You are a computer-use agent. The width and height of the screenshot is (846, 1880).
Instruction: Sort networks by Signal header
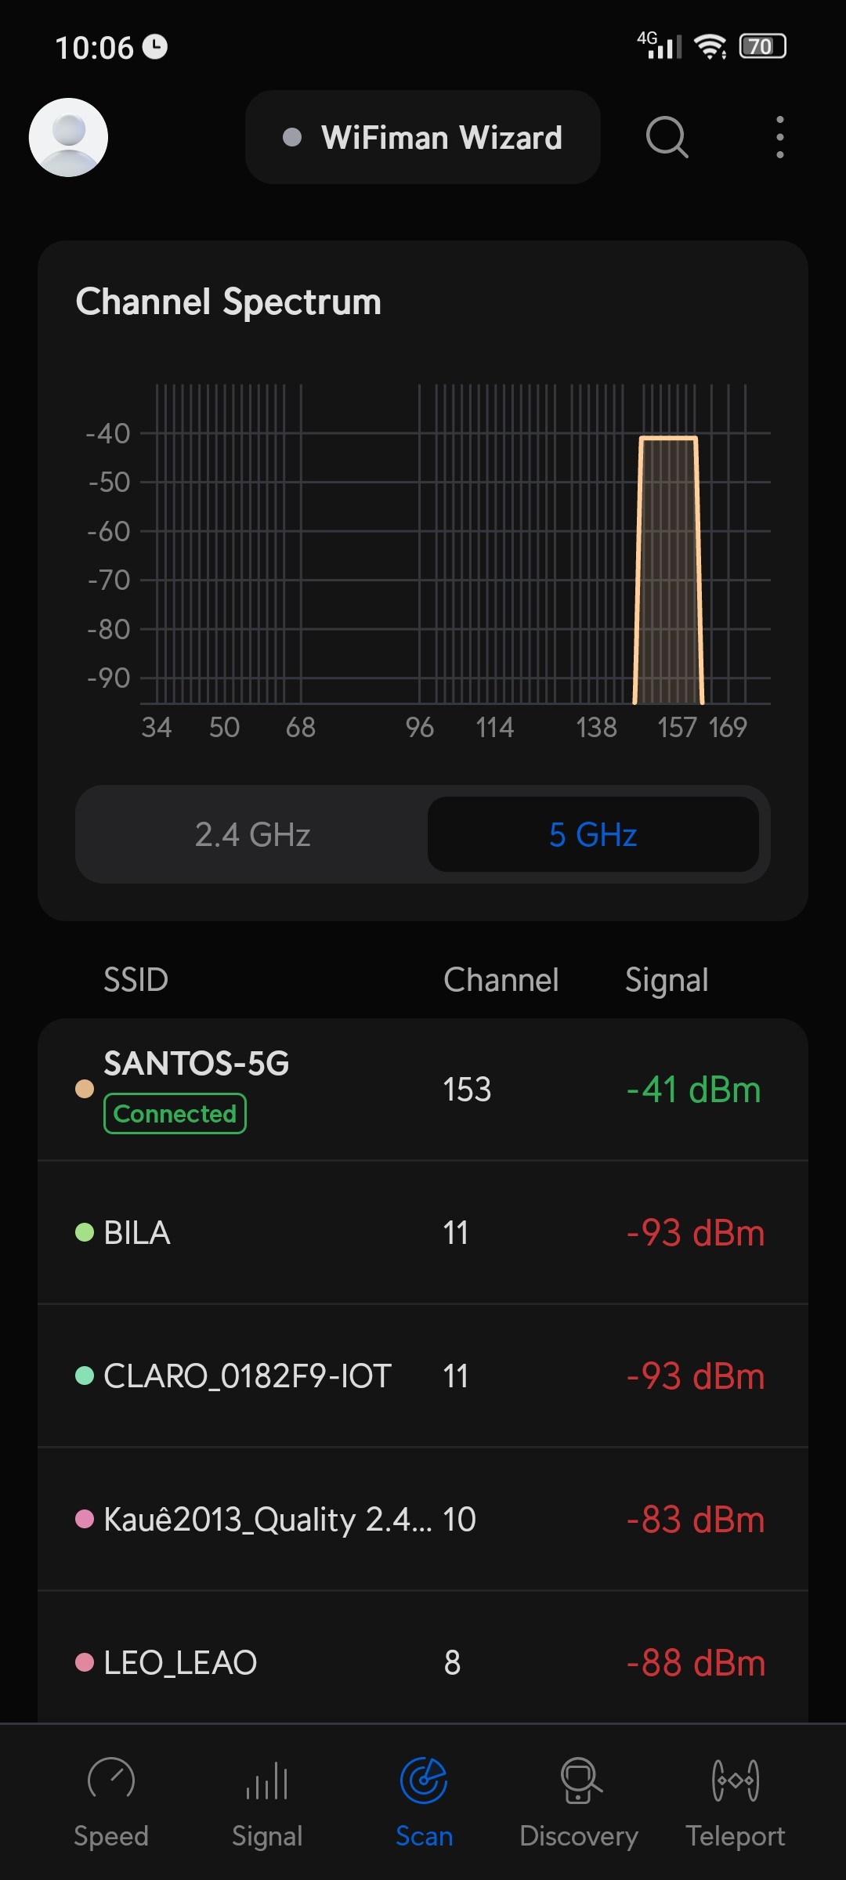point(667,980)
